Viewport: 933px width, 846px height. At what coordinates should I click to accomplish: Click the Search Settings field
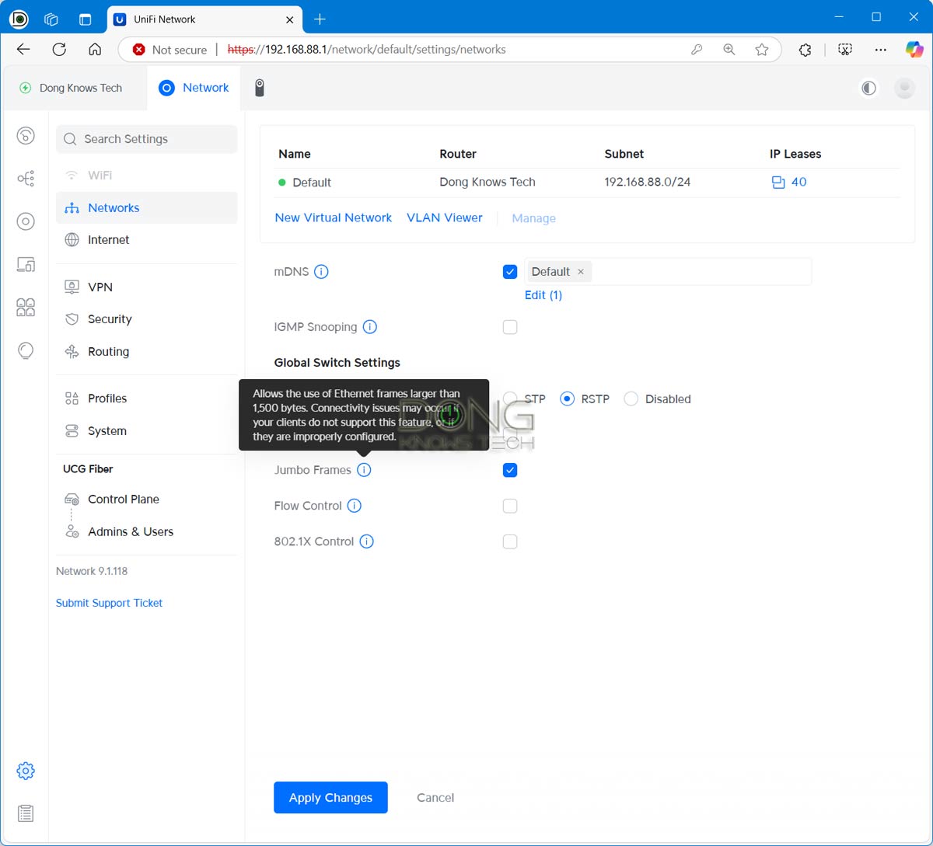tap(146, 139)
